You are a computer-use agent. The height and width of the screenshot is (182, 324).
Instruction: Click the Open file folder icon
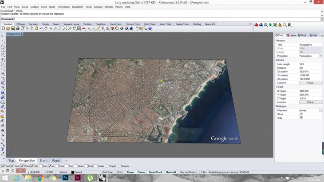(8, 28)
